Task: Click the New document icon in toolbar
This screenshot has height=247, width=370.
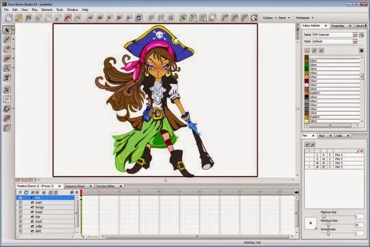Action: click(x=9, y=18)
